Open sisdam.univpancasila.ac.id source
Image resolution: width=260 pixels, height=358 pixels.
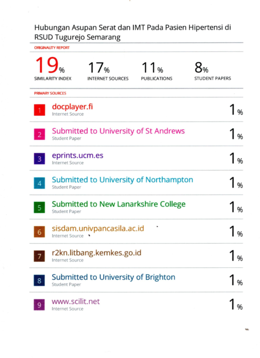point(98,229)
